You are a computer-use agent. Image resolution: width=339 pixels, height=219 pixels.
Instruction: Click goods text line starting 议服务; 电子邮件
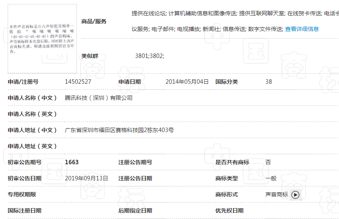coord(207,29)
